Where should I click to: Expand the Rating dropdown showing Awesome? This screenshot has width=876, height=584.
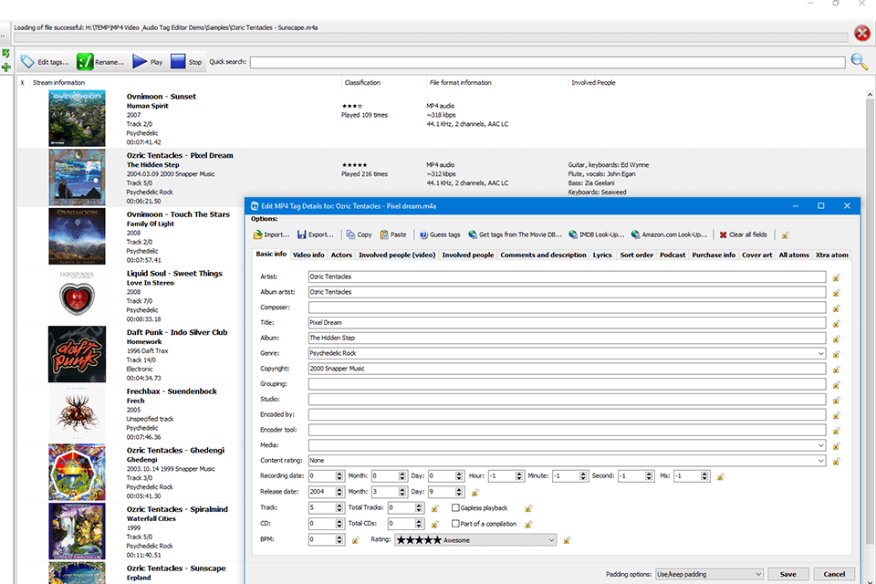551,540
